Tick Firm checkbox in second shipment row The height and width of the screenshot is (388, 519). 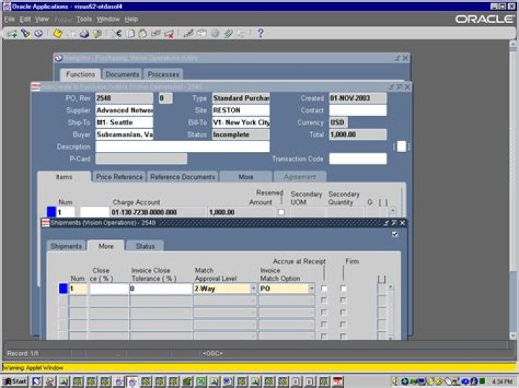pyautogui.click(x=344, y=300)
